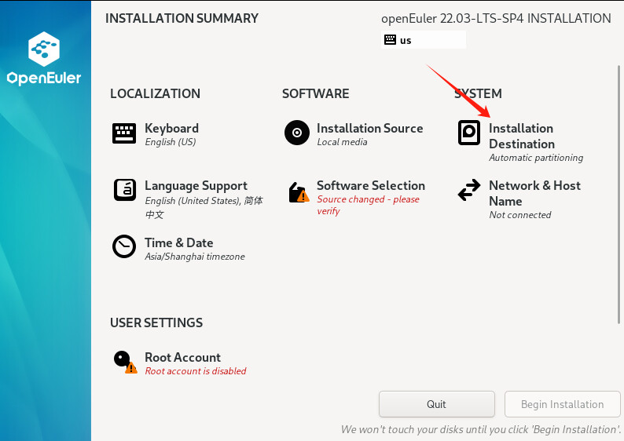This screenshot has width=624, height=441.
Task: Click the Network & Host Name arrows icon
Action: point(469,190)
